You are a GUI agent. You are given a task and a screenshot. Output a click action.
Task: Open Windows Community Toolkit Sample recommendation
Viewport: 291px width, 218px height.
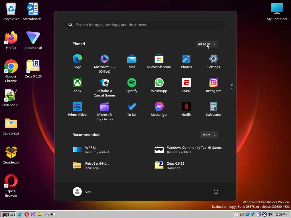click(x=189, y=150)
